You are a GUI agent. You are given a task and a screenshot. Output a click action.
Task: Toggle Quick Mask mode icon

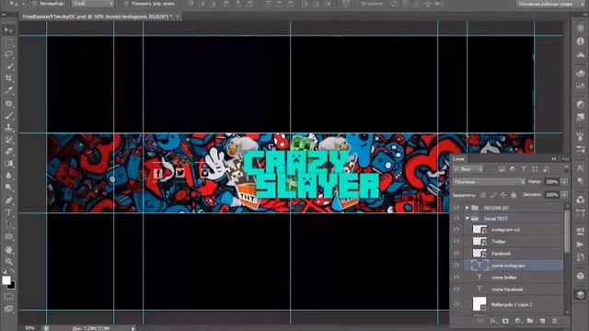coord(8,296)
